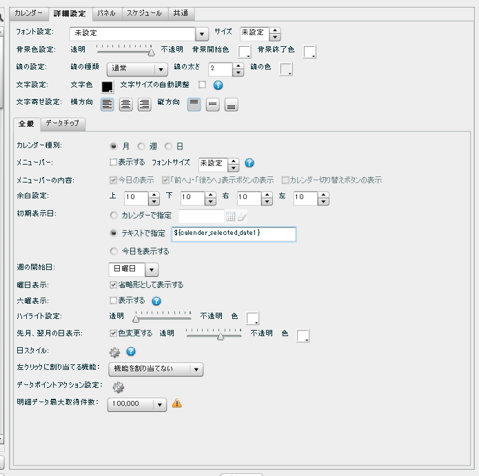Open the 全般 sub-tab
The width and height of the screenshot is (479, 476).
click(26, 124)
